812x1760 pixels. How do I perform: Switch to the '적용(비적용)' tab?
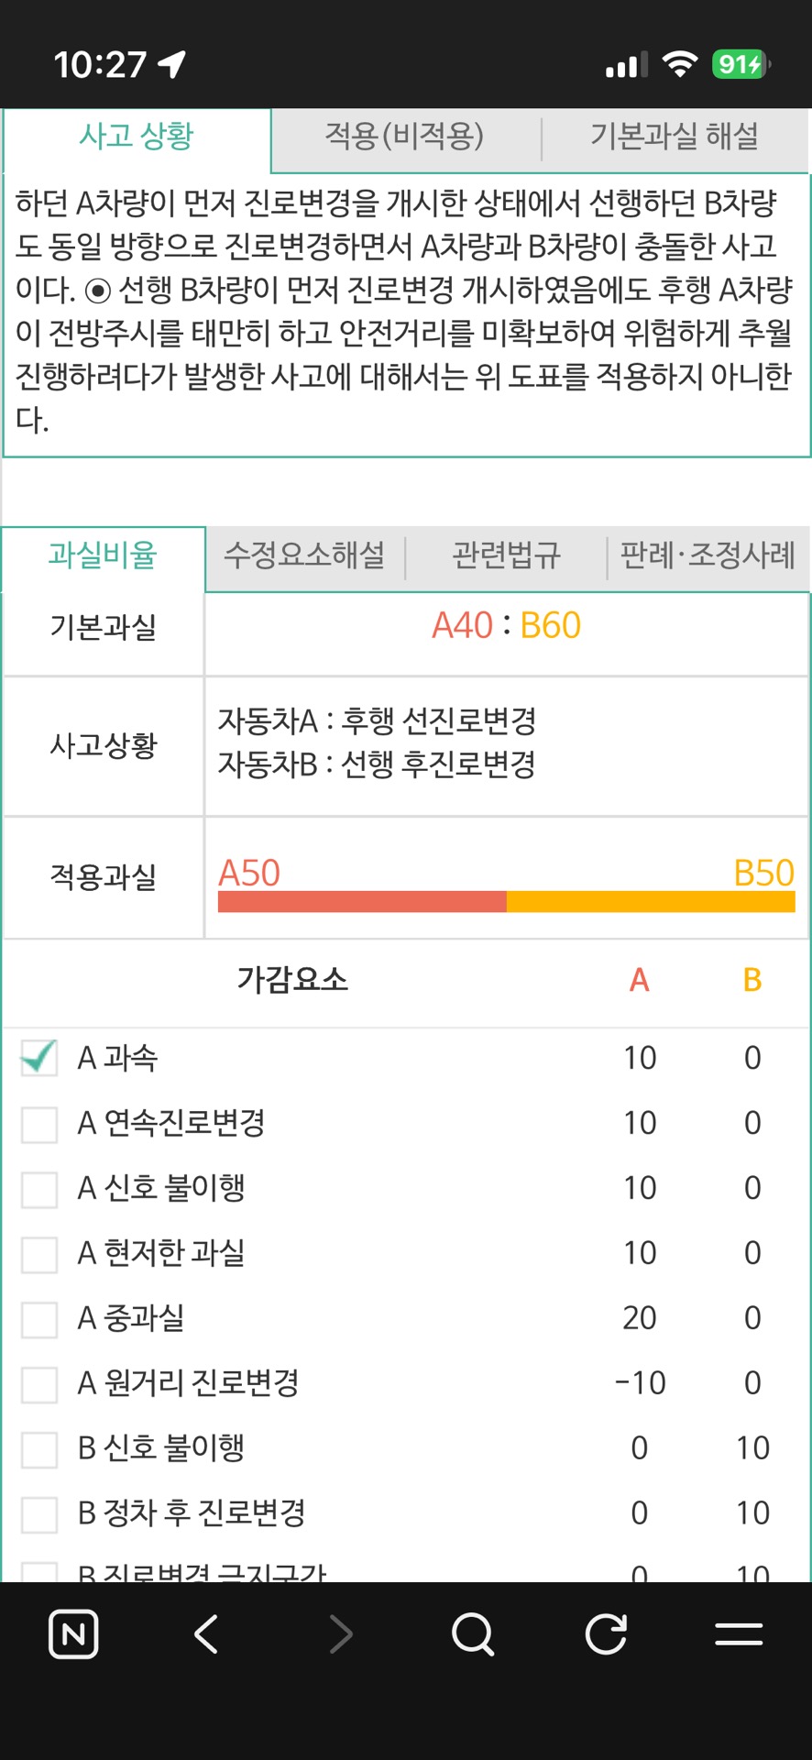click(404, 137)
